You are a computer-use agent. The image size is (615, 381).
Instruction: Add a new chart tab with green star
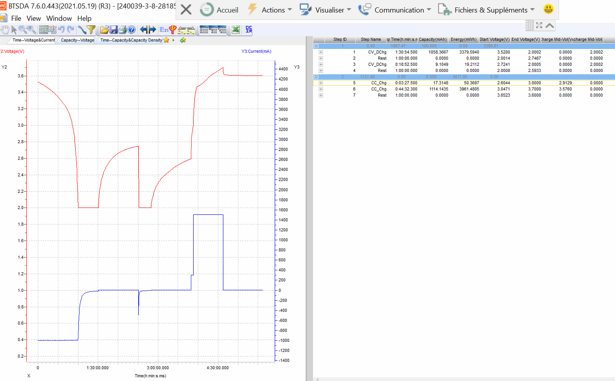[x=183, y=40]
